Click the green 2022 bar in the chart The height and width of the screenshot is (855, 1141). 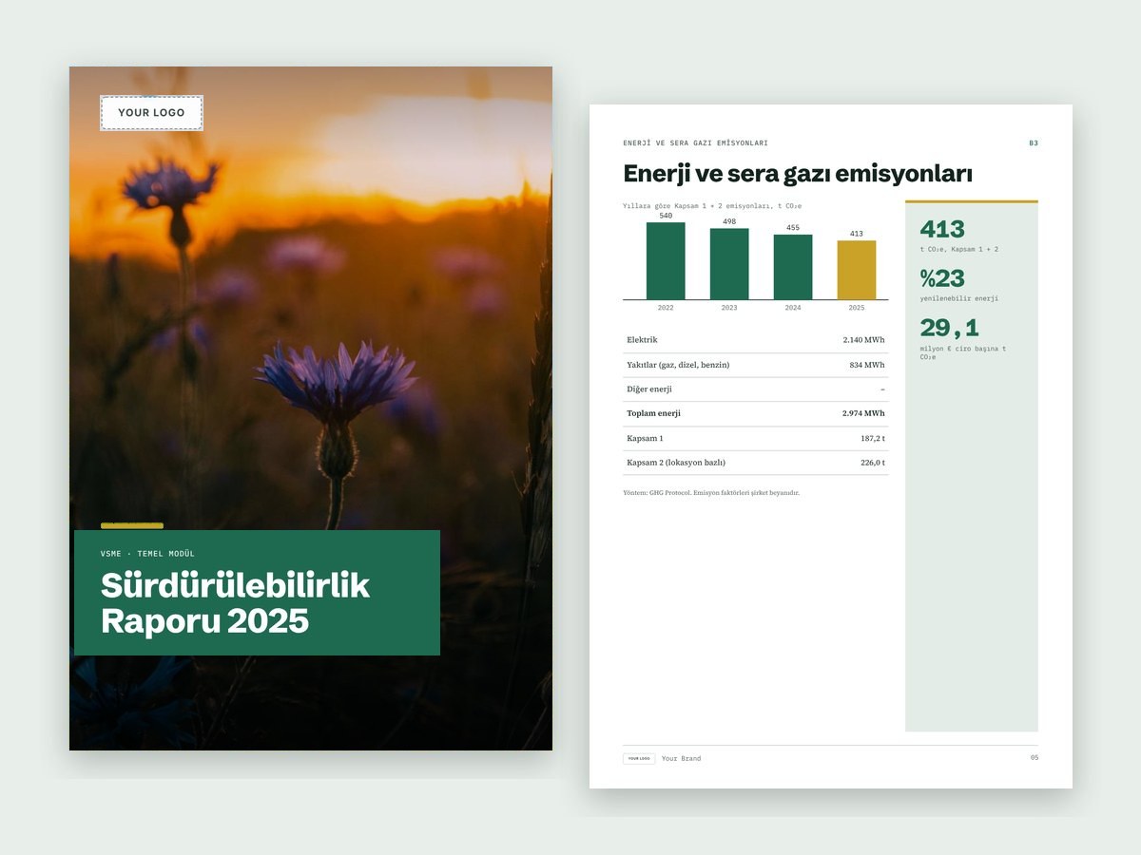coord(666,260)
